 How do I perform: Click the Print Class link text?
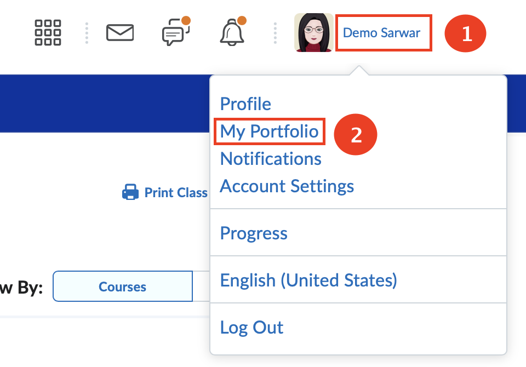click(176, 193)
